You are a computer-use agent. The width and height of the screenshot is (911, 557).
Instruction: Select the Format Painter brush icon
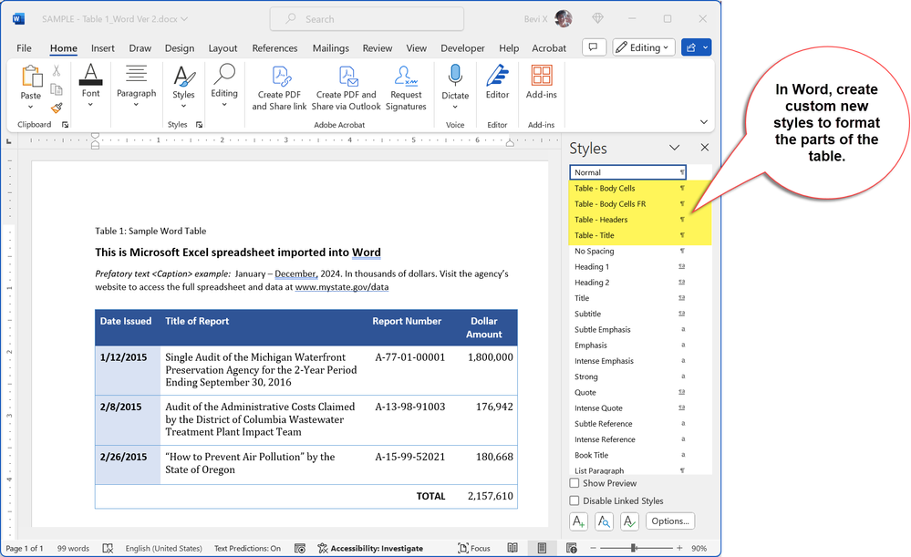[x=57, y=108]
